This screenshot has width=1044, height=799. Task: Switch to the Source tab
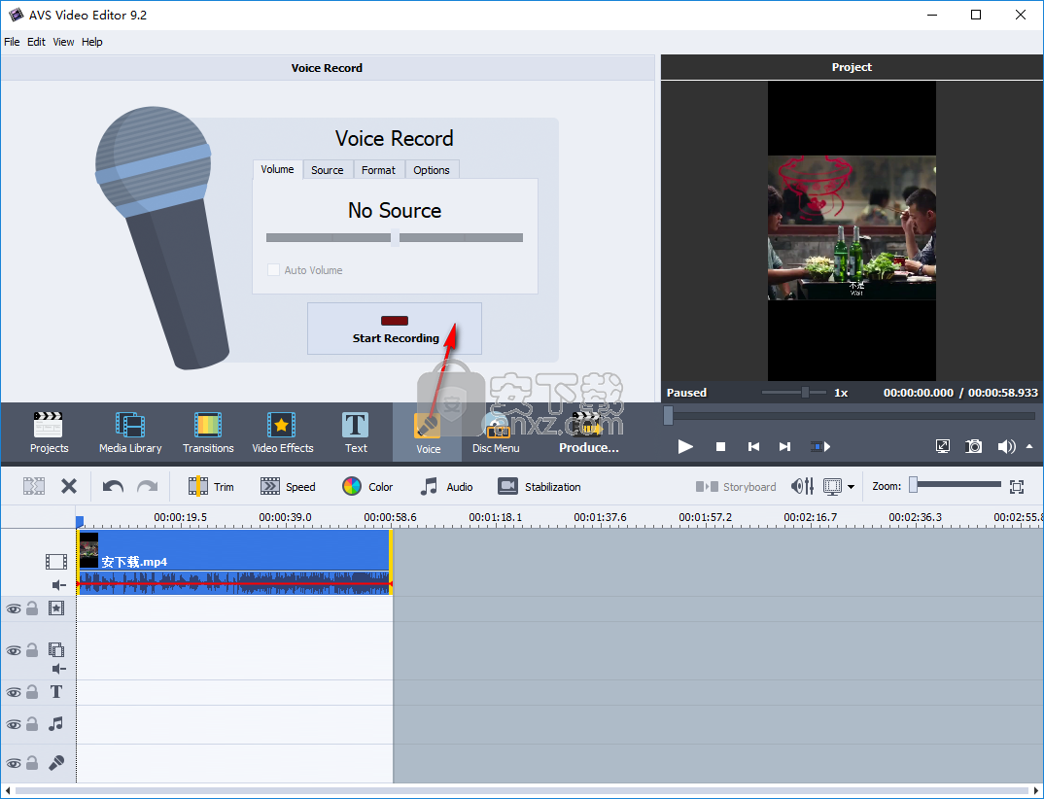[327, 170]
